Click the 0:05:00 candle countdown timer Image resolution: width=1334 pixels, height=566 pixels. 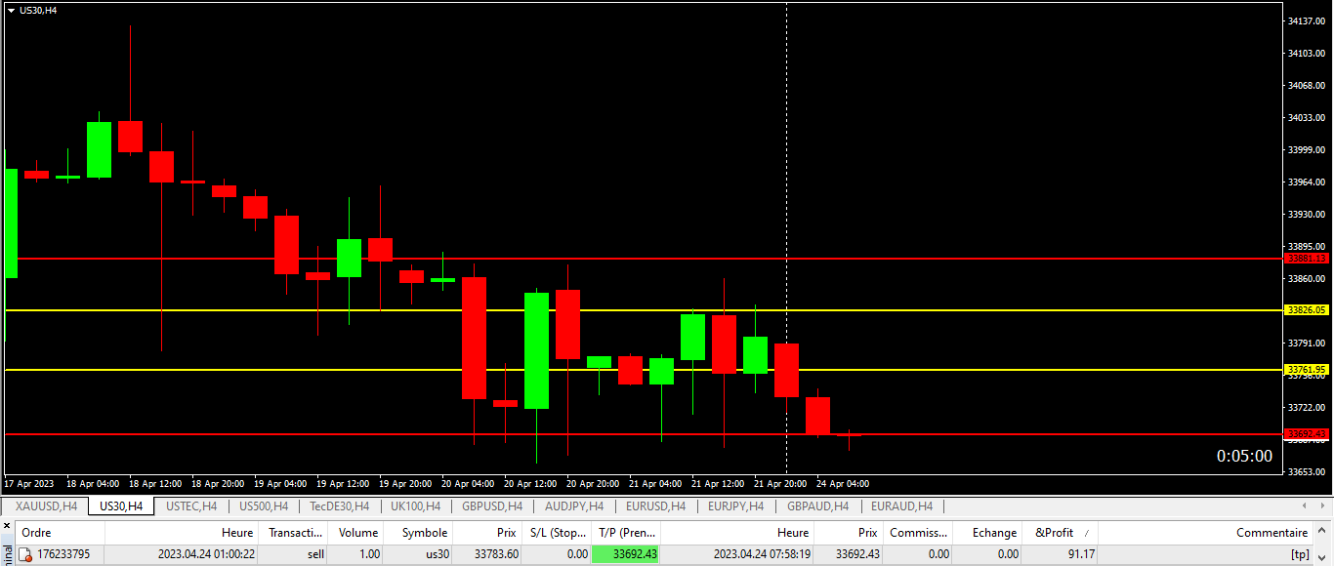tap(1244, 456)
